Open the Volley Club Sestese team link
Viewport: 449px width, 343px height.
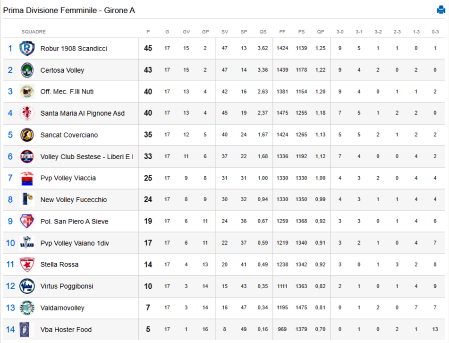point(87,157)
